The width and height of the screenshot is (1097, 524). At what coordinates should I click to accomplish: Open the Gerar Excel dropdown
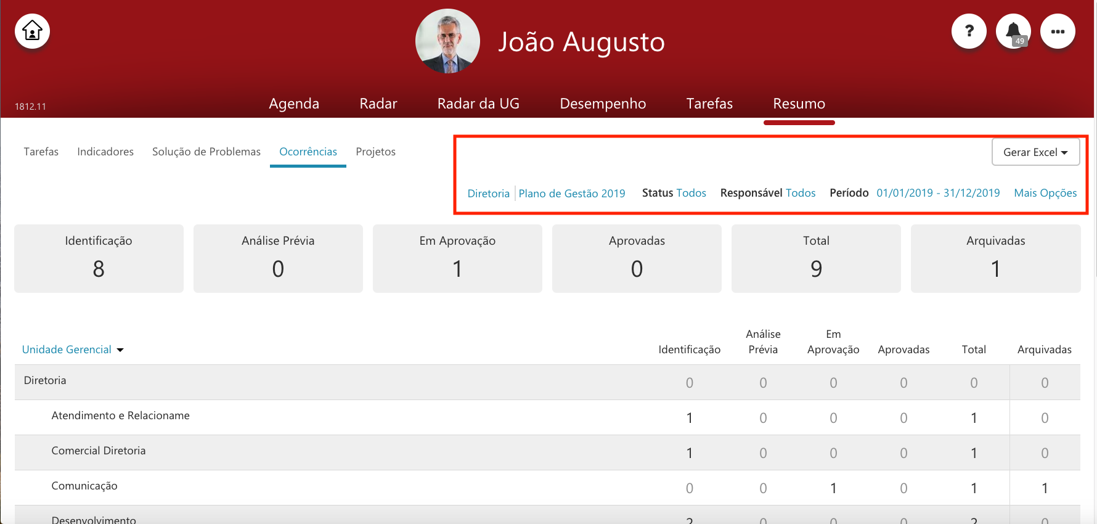pos(1035,152)
